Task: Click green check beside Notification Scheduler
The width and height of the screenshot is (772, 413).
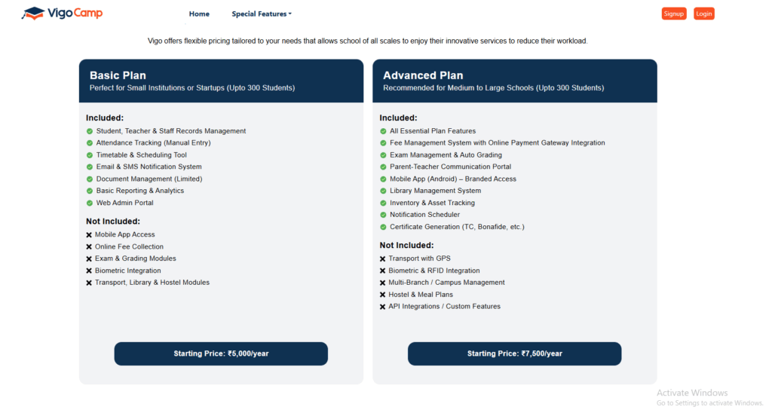Action: (x=383, y=215)
